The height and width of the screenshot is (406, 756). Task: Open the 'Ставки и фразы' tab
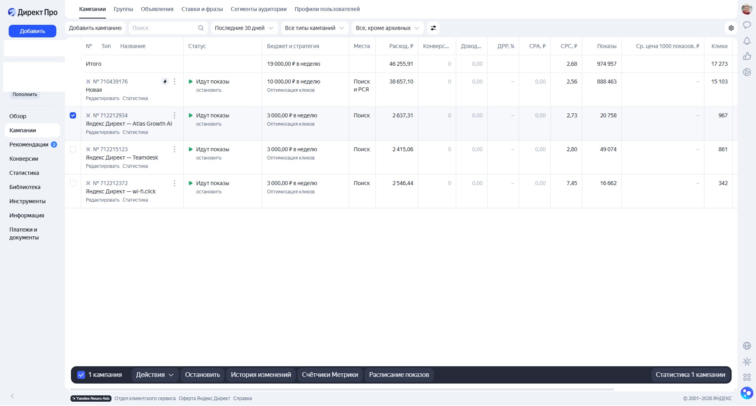coord(202,9)
